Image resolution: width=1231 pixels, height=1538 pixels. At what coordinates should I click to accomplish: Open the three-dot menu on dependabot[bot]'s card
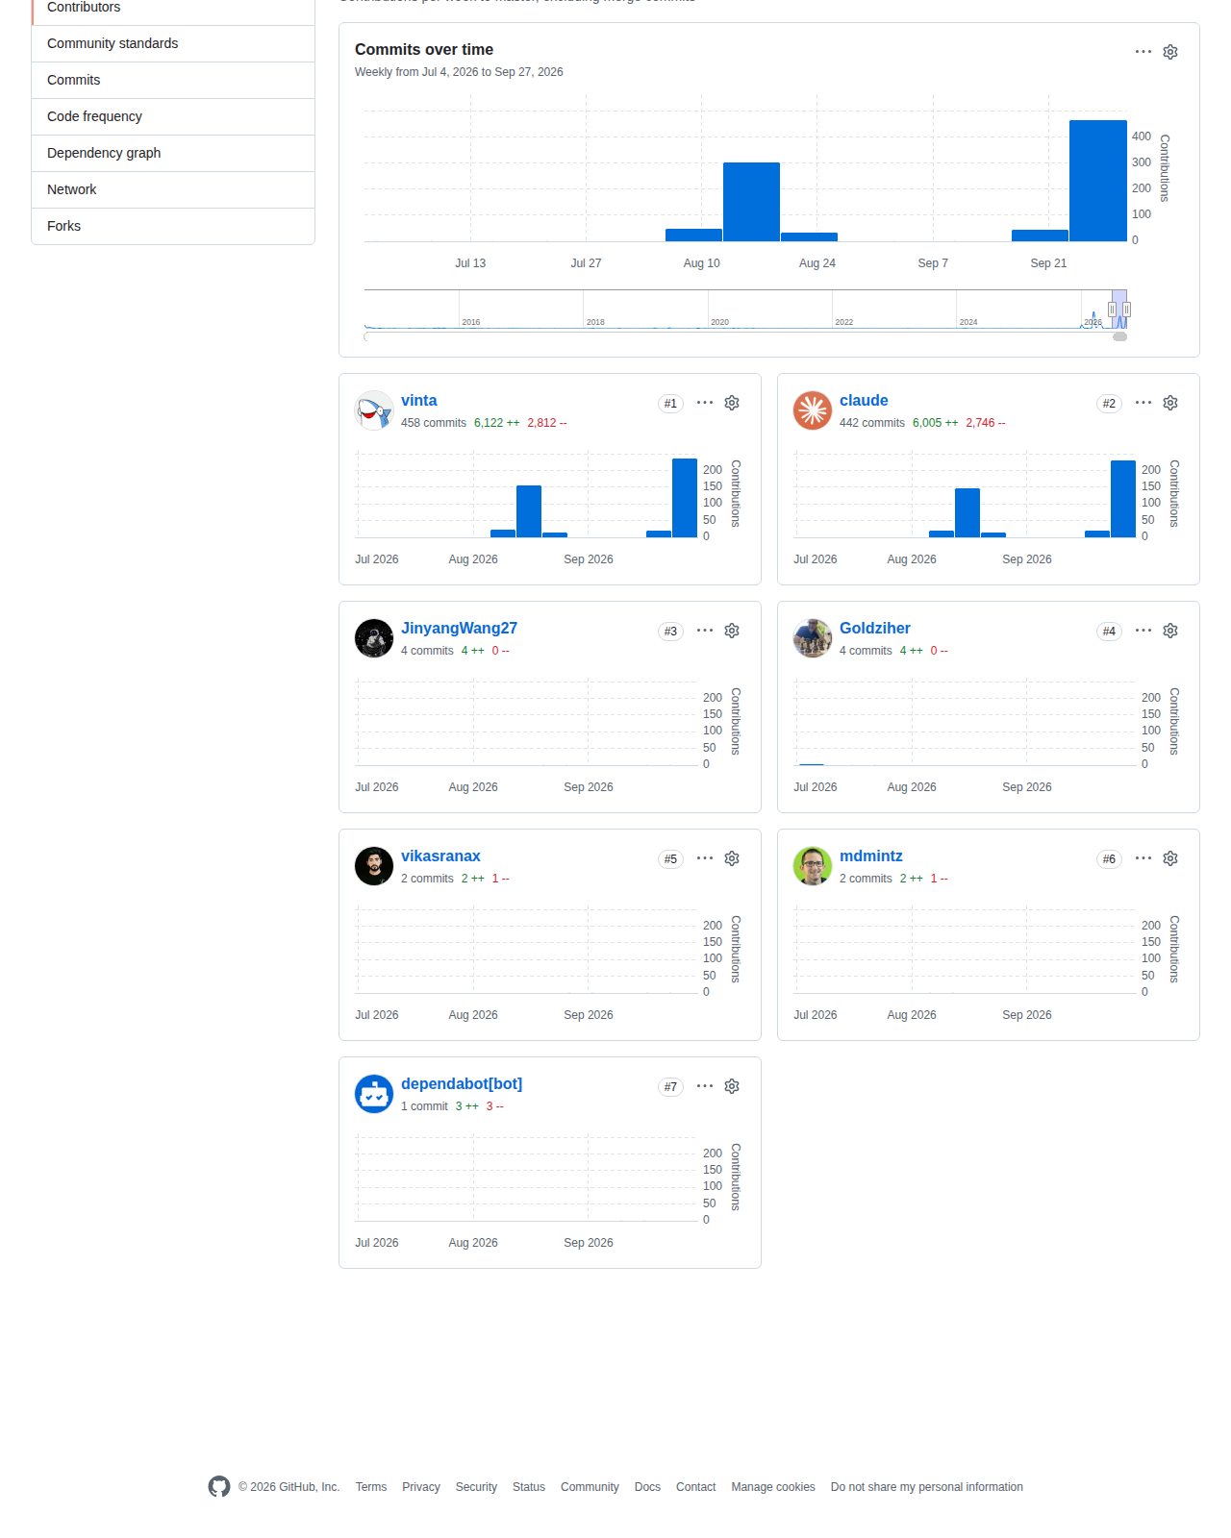point(705,1086)
